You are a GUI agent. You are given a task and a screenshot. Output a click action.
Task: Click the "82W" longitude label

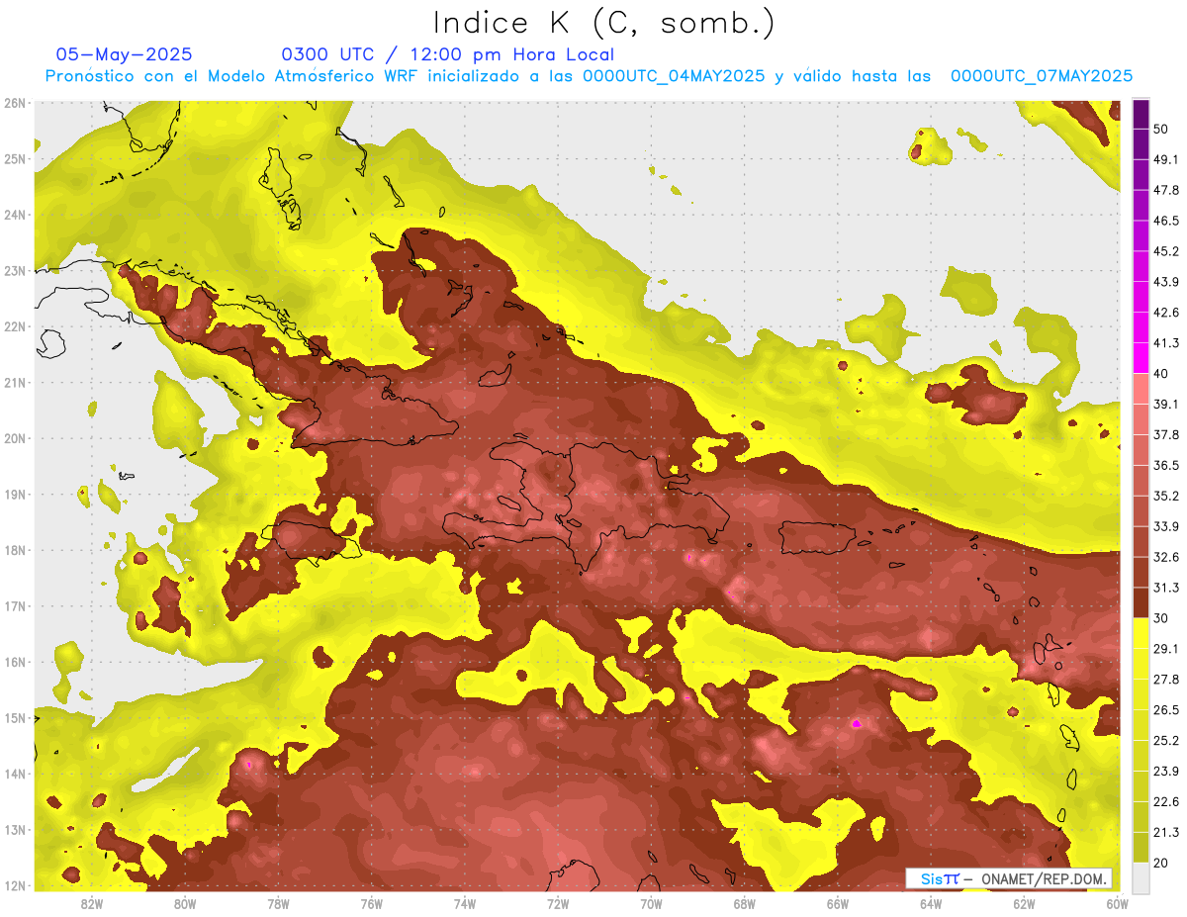(x=91, y=903)
